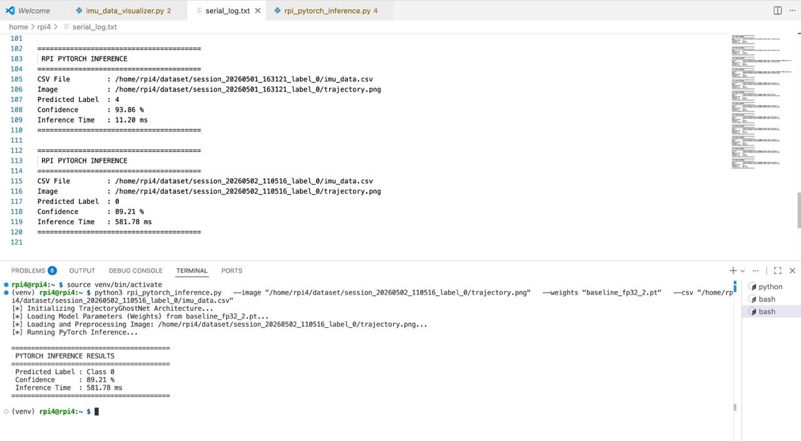801x441 pixels.
Task: Click Python file icon on imu_data_visualizer tab
Action: [78, 11]
